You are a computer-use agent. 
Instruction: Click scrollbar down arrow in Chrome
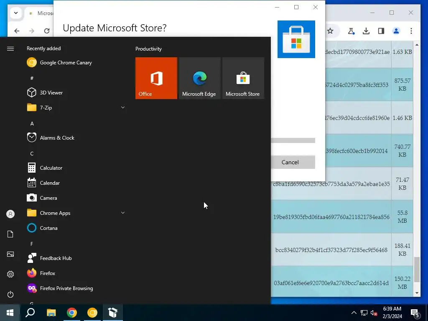(x=417, y=293)
